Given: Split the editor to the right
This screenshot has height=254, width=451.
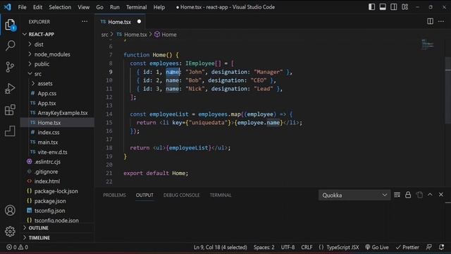Looking at the screenshot, I should click(430, 21).
